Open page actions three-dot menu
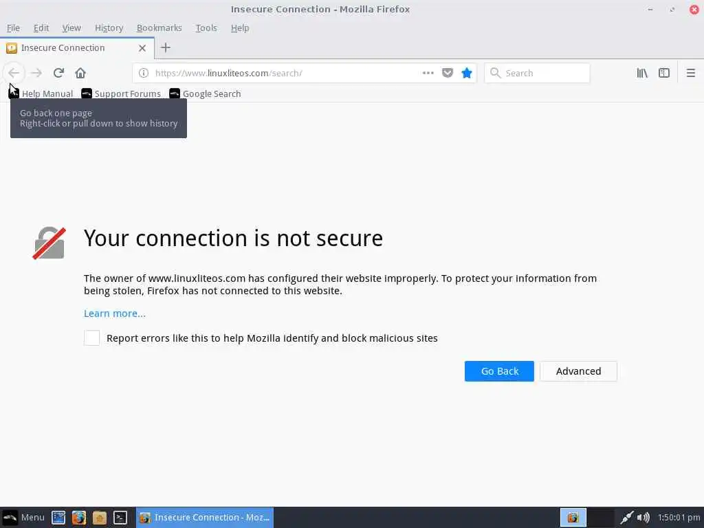704x528 pixels. click(x=428, y=73)
